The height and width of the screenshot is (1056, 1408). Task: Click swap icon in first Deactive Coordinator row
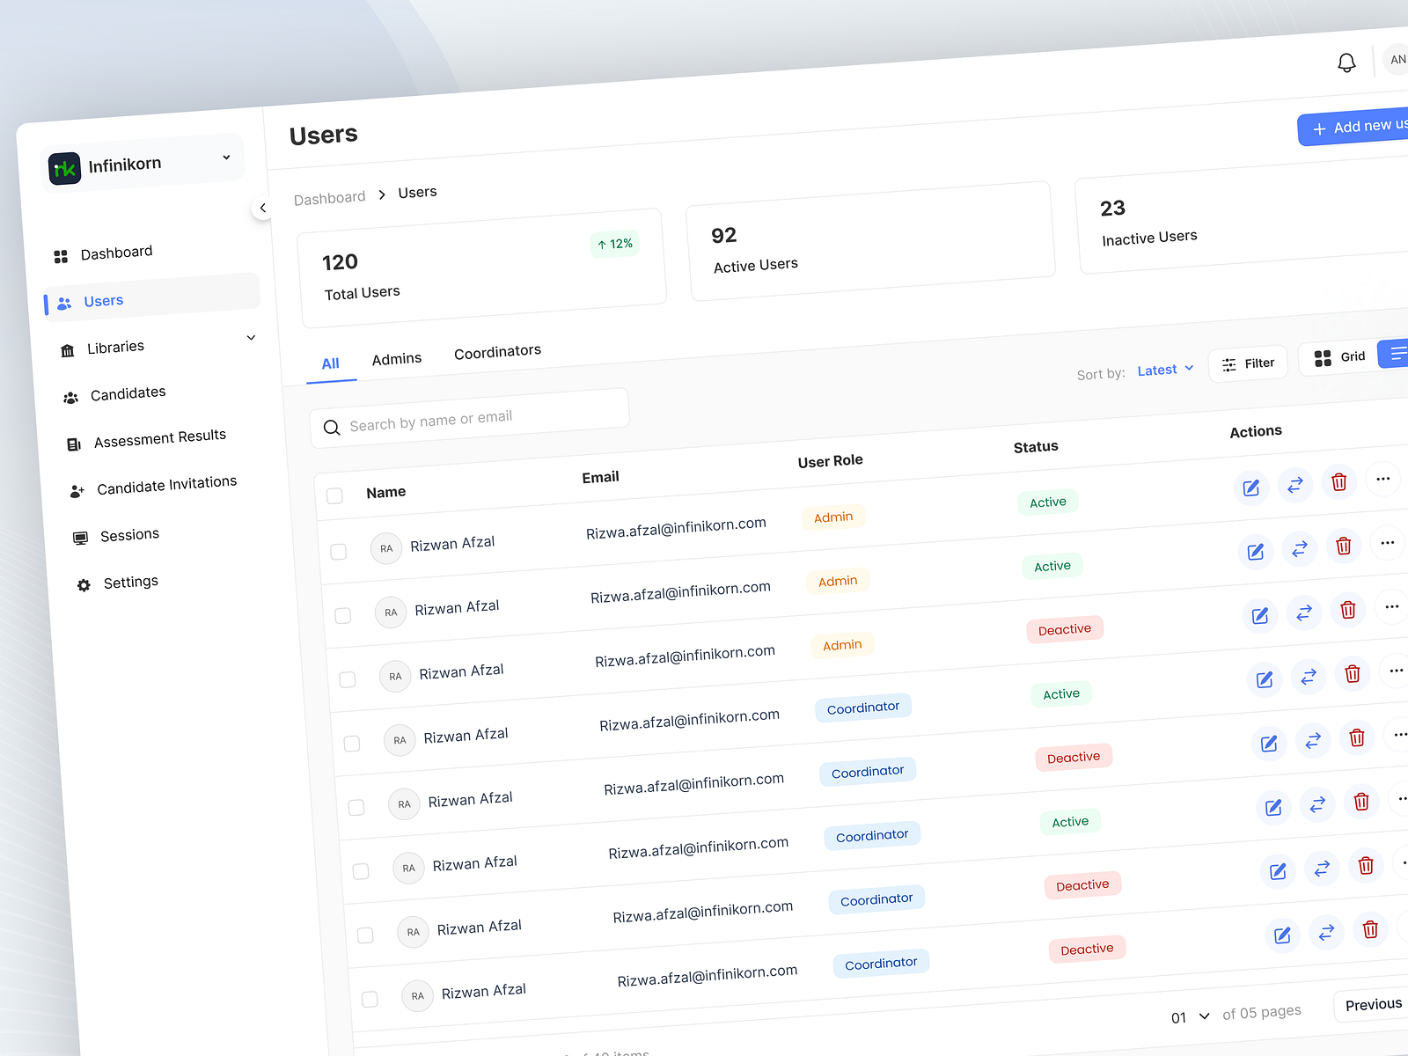tap(1312, 740)
